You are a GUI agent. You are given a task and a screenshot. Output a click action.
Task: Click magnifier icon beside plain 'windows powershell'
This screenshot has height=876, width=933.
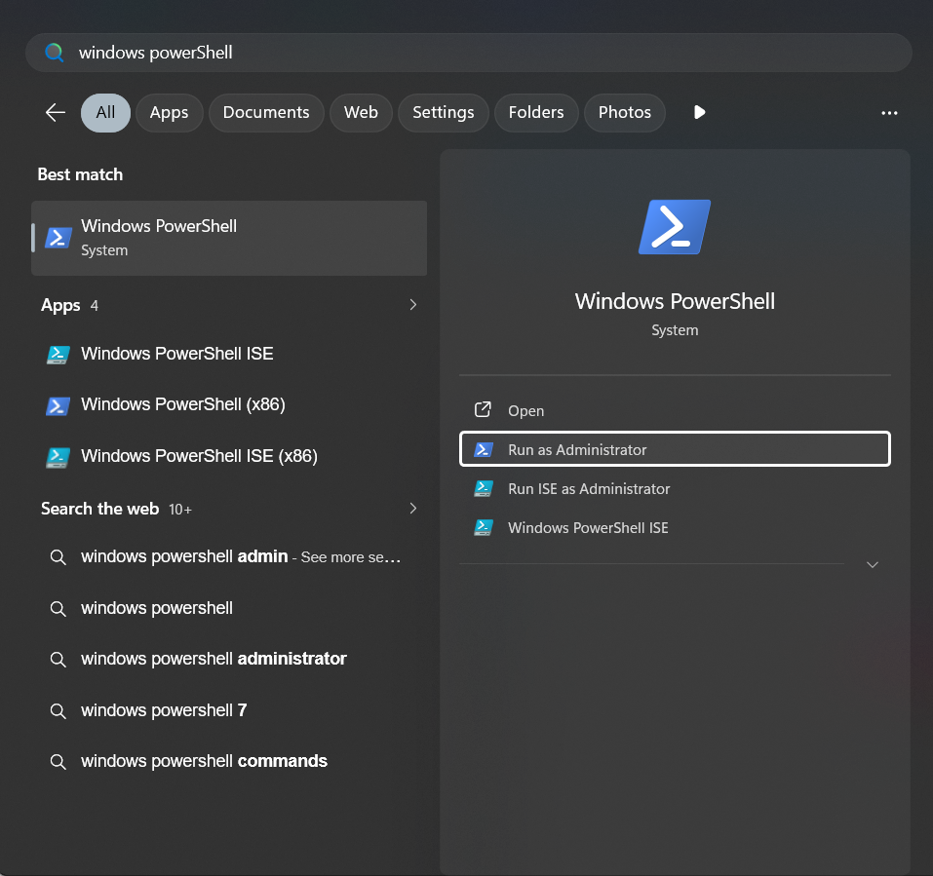(x=58, y=608)
